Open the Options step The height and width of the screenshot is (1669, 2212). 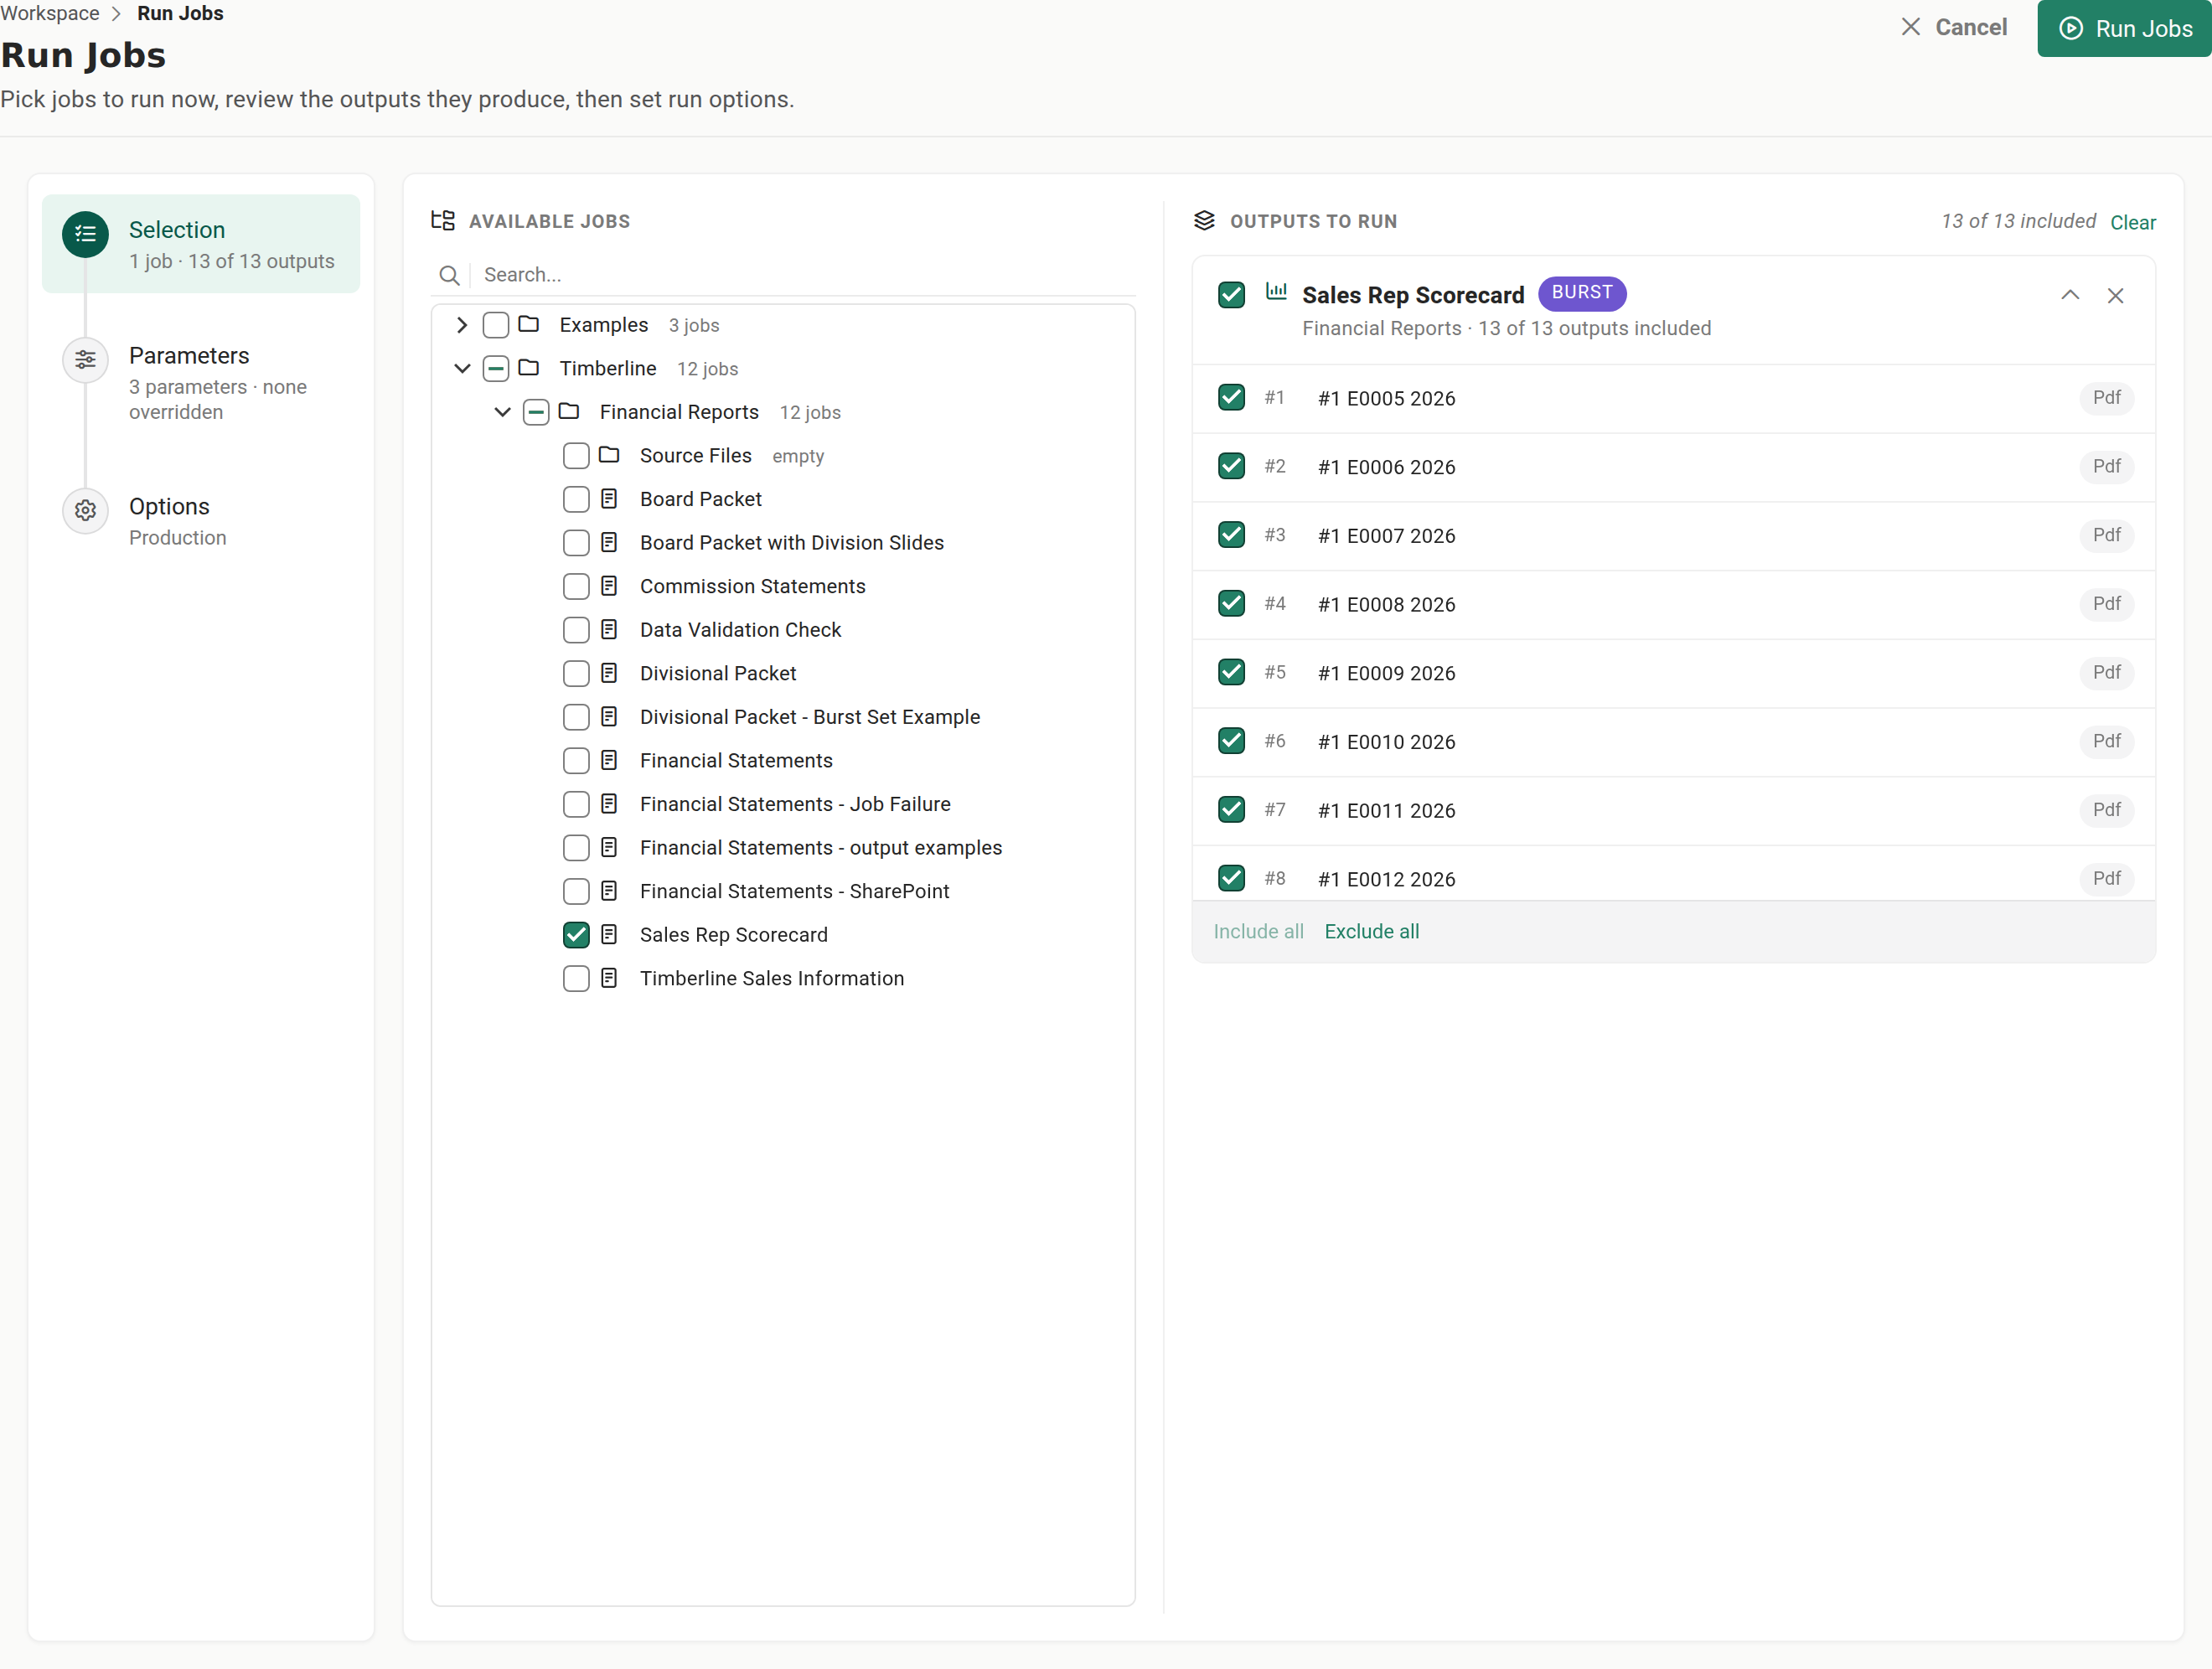pyautogui.click(x=201, y=521)
